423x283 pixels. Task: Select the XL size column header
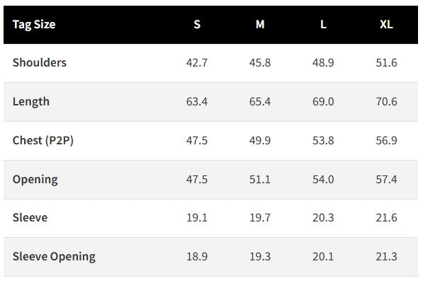click(386, 25)
